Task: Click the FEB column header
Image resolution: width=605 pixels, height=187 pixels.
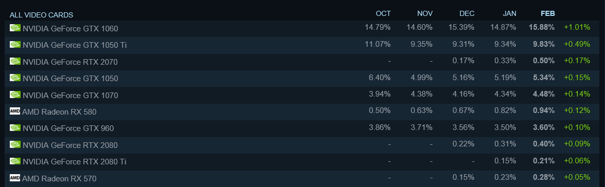Action: tap(548, 13)
